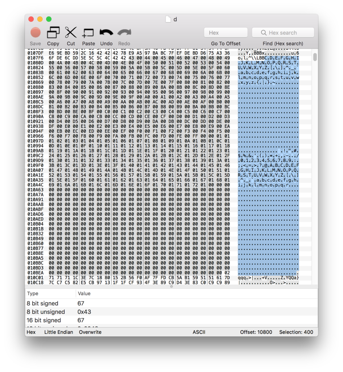Click offset address 0109F0
343x372 pixels.
[x=36, y=165]
